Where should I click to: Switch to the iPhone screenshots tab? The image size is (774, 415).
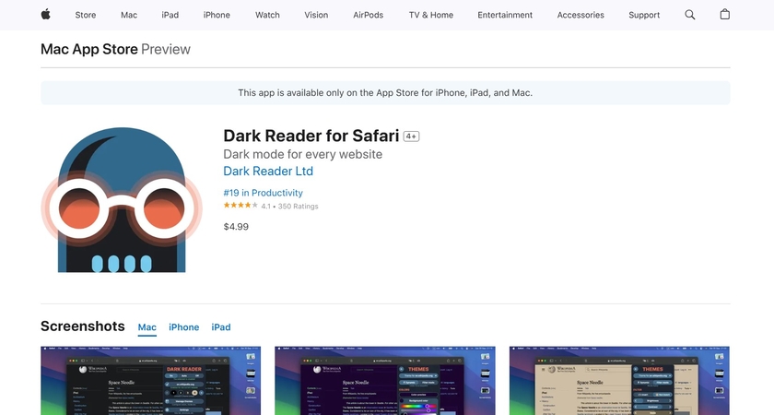[x=183, y=327]
